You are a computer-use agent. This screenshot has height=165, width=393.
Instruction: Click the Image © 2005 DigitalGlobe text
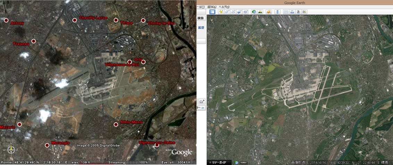click(x=98, y=146)
